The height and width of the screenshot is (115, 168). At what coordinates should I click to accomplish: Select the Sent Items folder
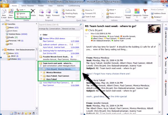point(12,31)
